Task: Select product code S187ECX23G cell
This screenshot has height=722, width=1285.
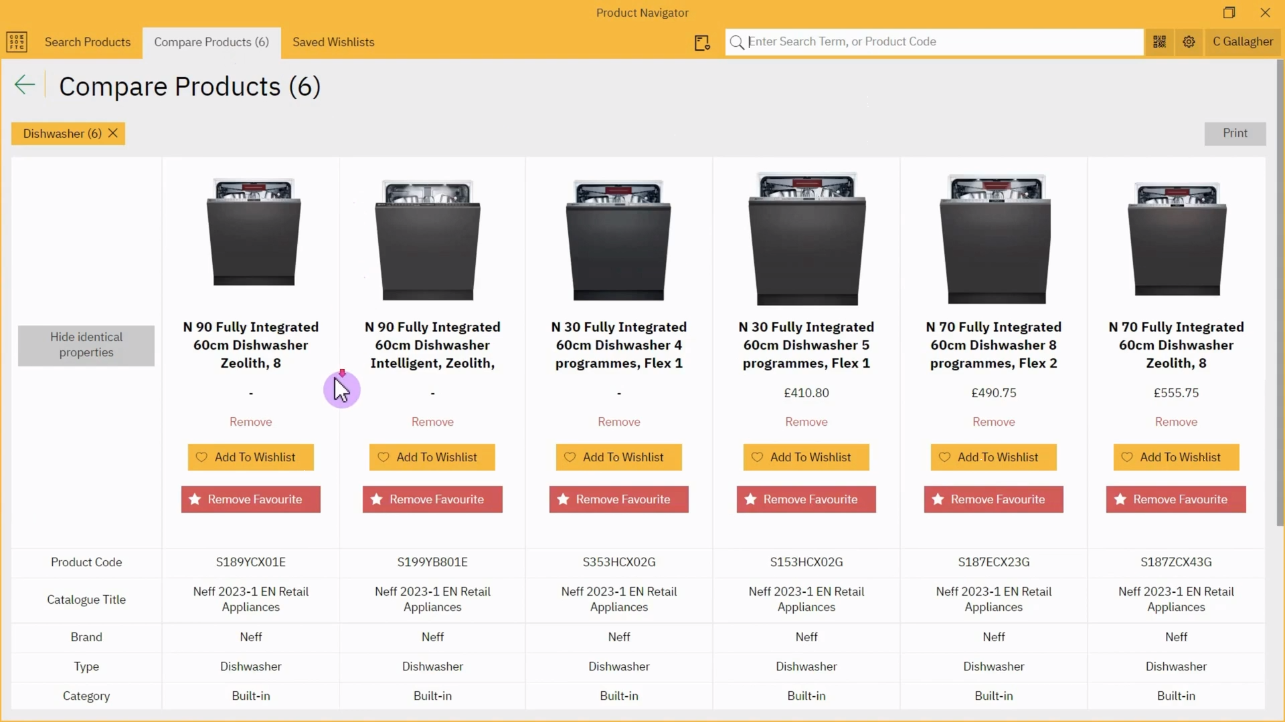Action: (x=994, y=562)
